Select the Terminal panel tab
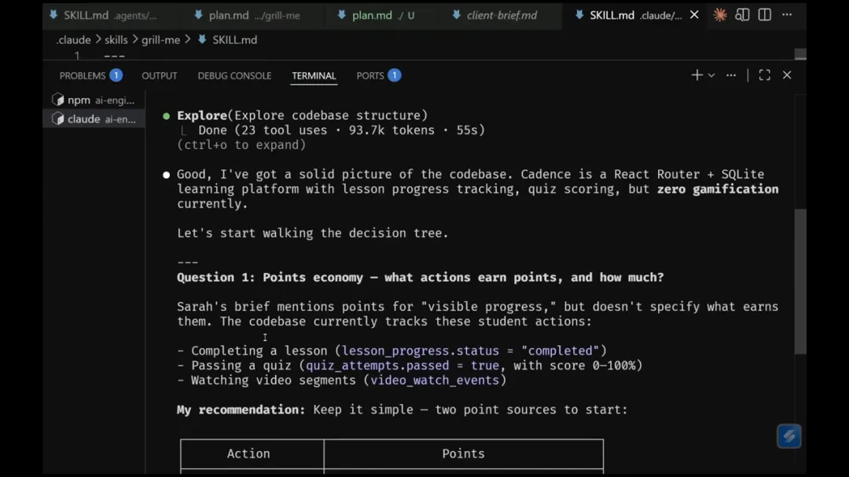This screenshot has width=849, height=477. [x=314, y=75]
